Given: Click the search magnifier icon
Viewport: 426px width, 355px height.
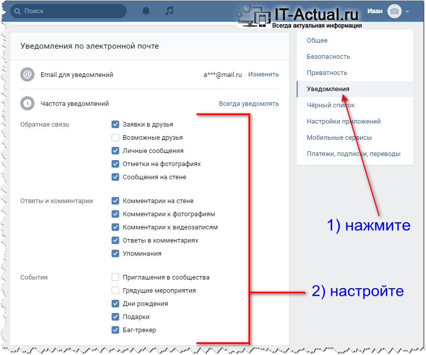Looking at the screenshot, I should (x=17, y=11).
